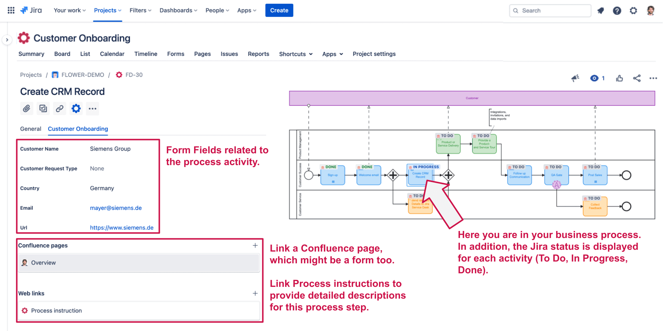
Task: Click into the Search field
Action: 550,11
